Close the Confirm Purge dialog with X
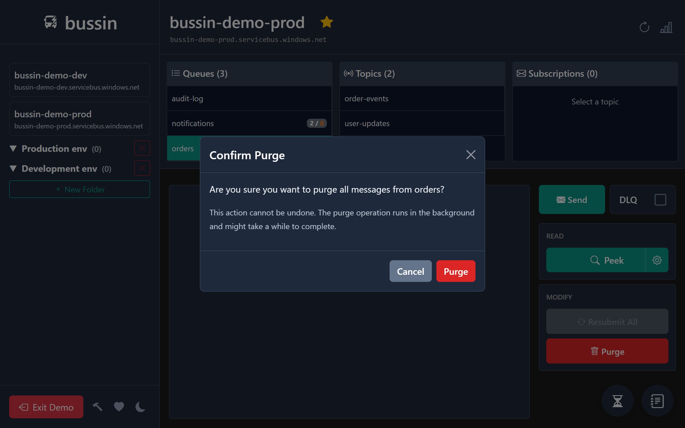Image resolution: width=685 pixels, height=428 pixels. (x=471, y=155)
